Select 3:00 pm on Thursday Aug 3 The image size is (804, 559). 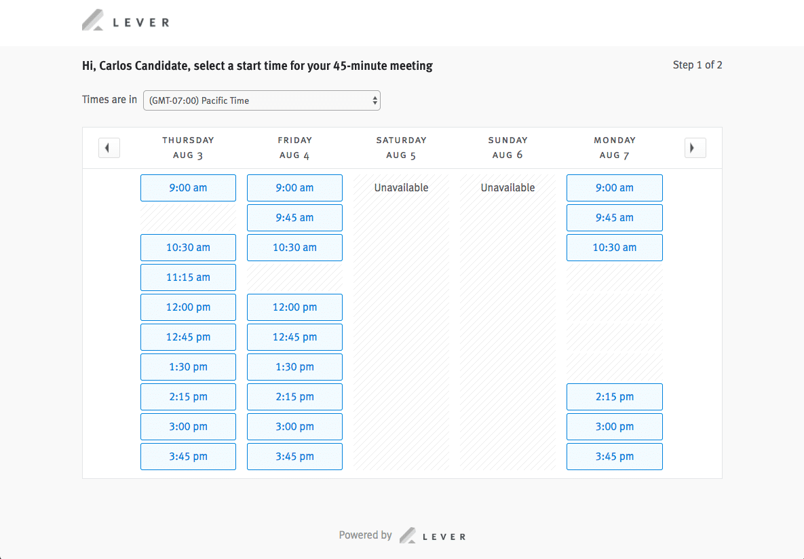(x=188, y=427)
